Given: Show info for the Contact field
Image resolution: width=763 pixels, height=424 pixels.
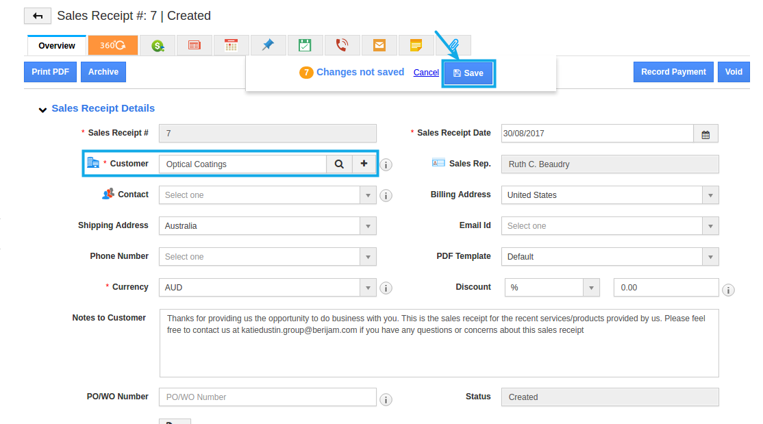Looking at the screenshot, I should point(386,196).
